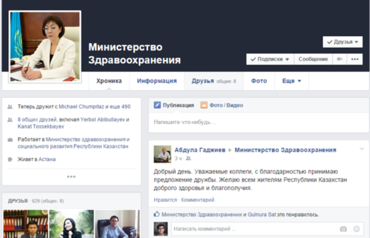The height and width of the screenshot is (238, 370).
Task: Click Нравится like link on post
Action: point(165,200)
